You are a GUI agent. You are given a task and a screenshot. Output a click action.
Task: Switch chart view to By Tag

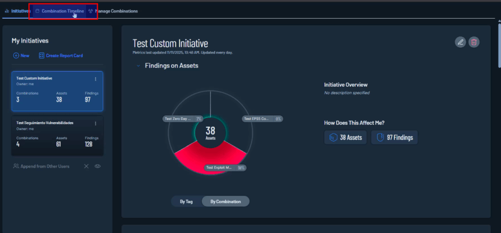coord(187,201)
